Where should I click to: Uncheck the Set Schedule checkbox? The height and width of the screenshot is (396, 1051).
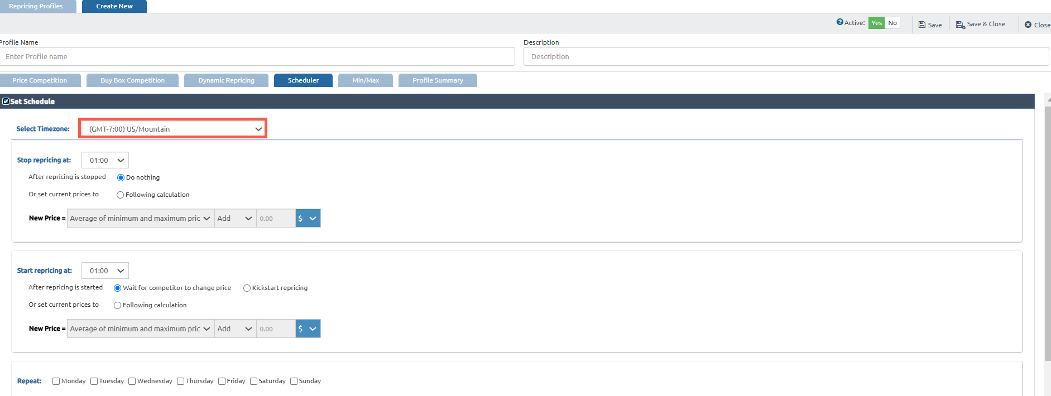6,102
